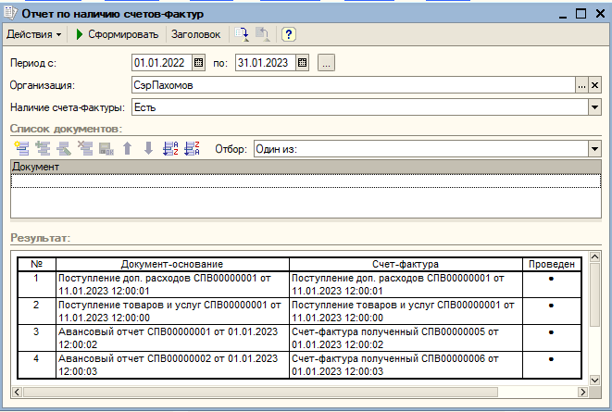The height and width of the screenshot is (412, 612).
Task: Click the horizontal scrollbar right arrow
Action: tap(582, 392)
